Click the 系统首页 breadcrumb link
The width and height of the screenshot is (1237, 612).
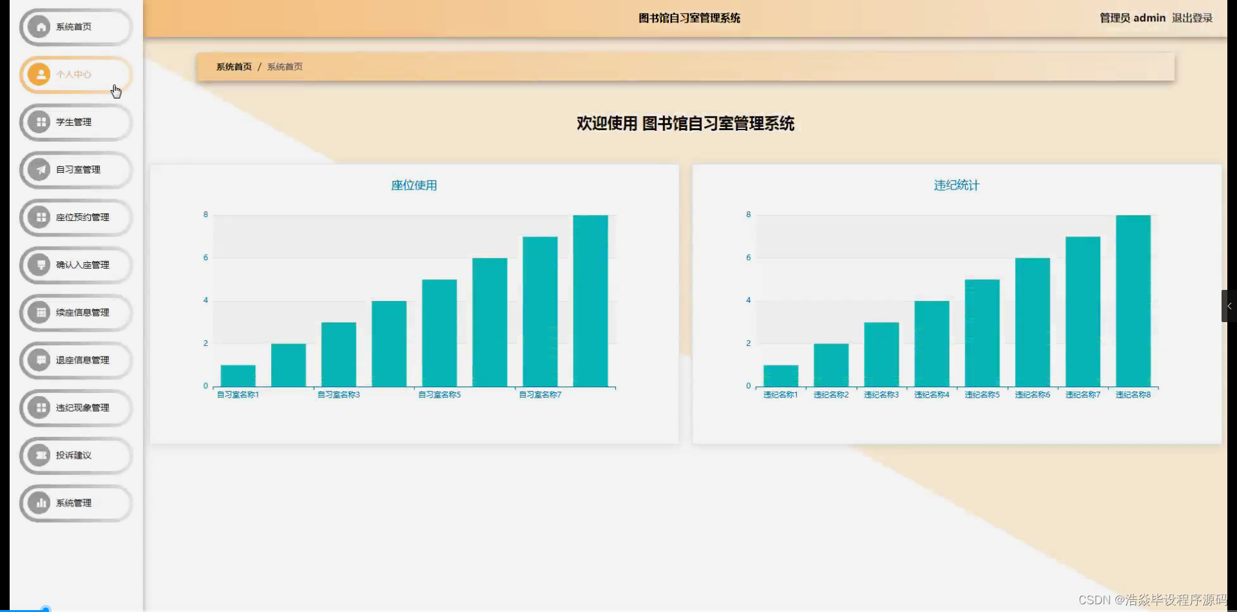pos(233,66)
